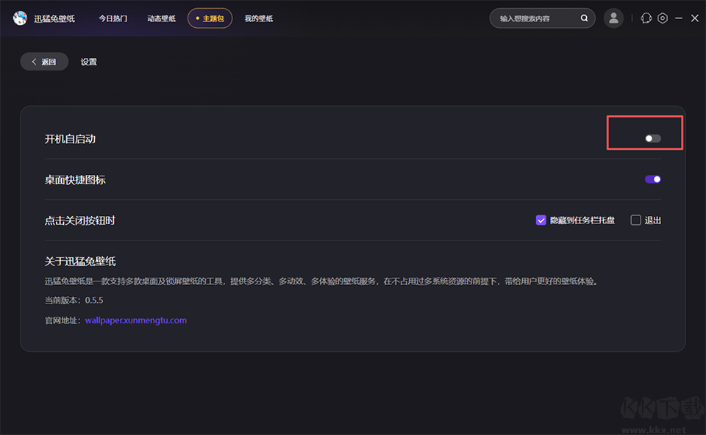Disable the 桌面快捷图标 toggle switch

[x=653, y=179]
